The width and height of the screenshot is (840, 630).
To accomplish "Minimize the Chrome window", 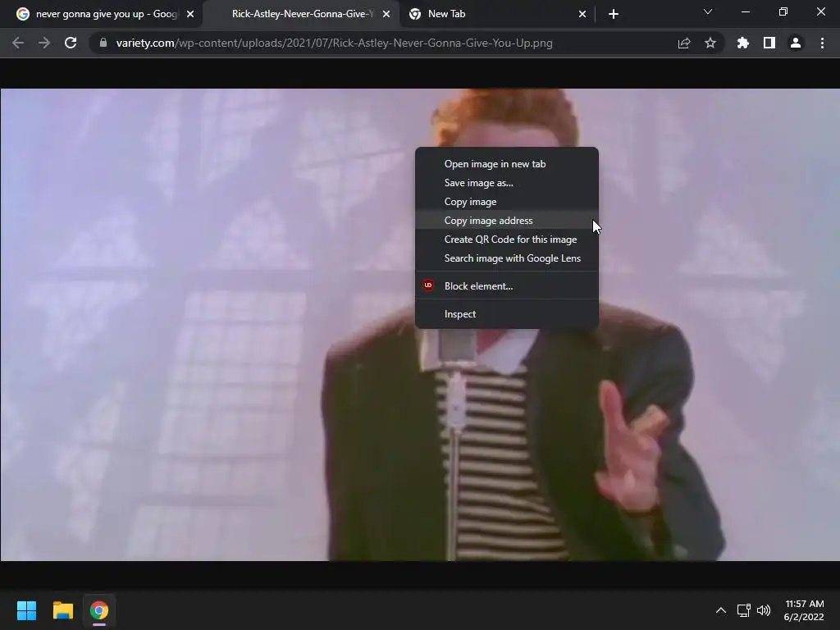I will pos(745,11).
